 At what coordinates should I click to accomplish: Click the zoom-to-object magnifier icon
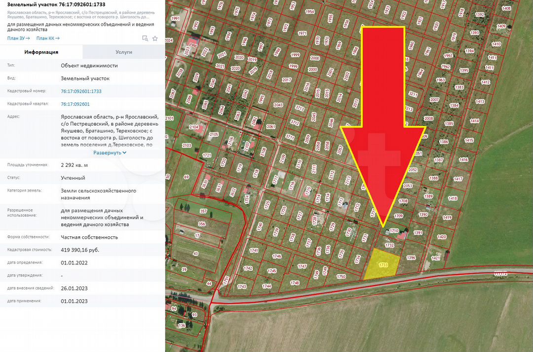pyautogui.click(x=145, y=38)
